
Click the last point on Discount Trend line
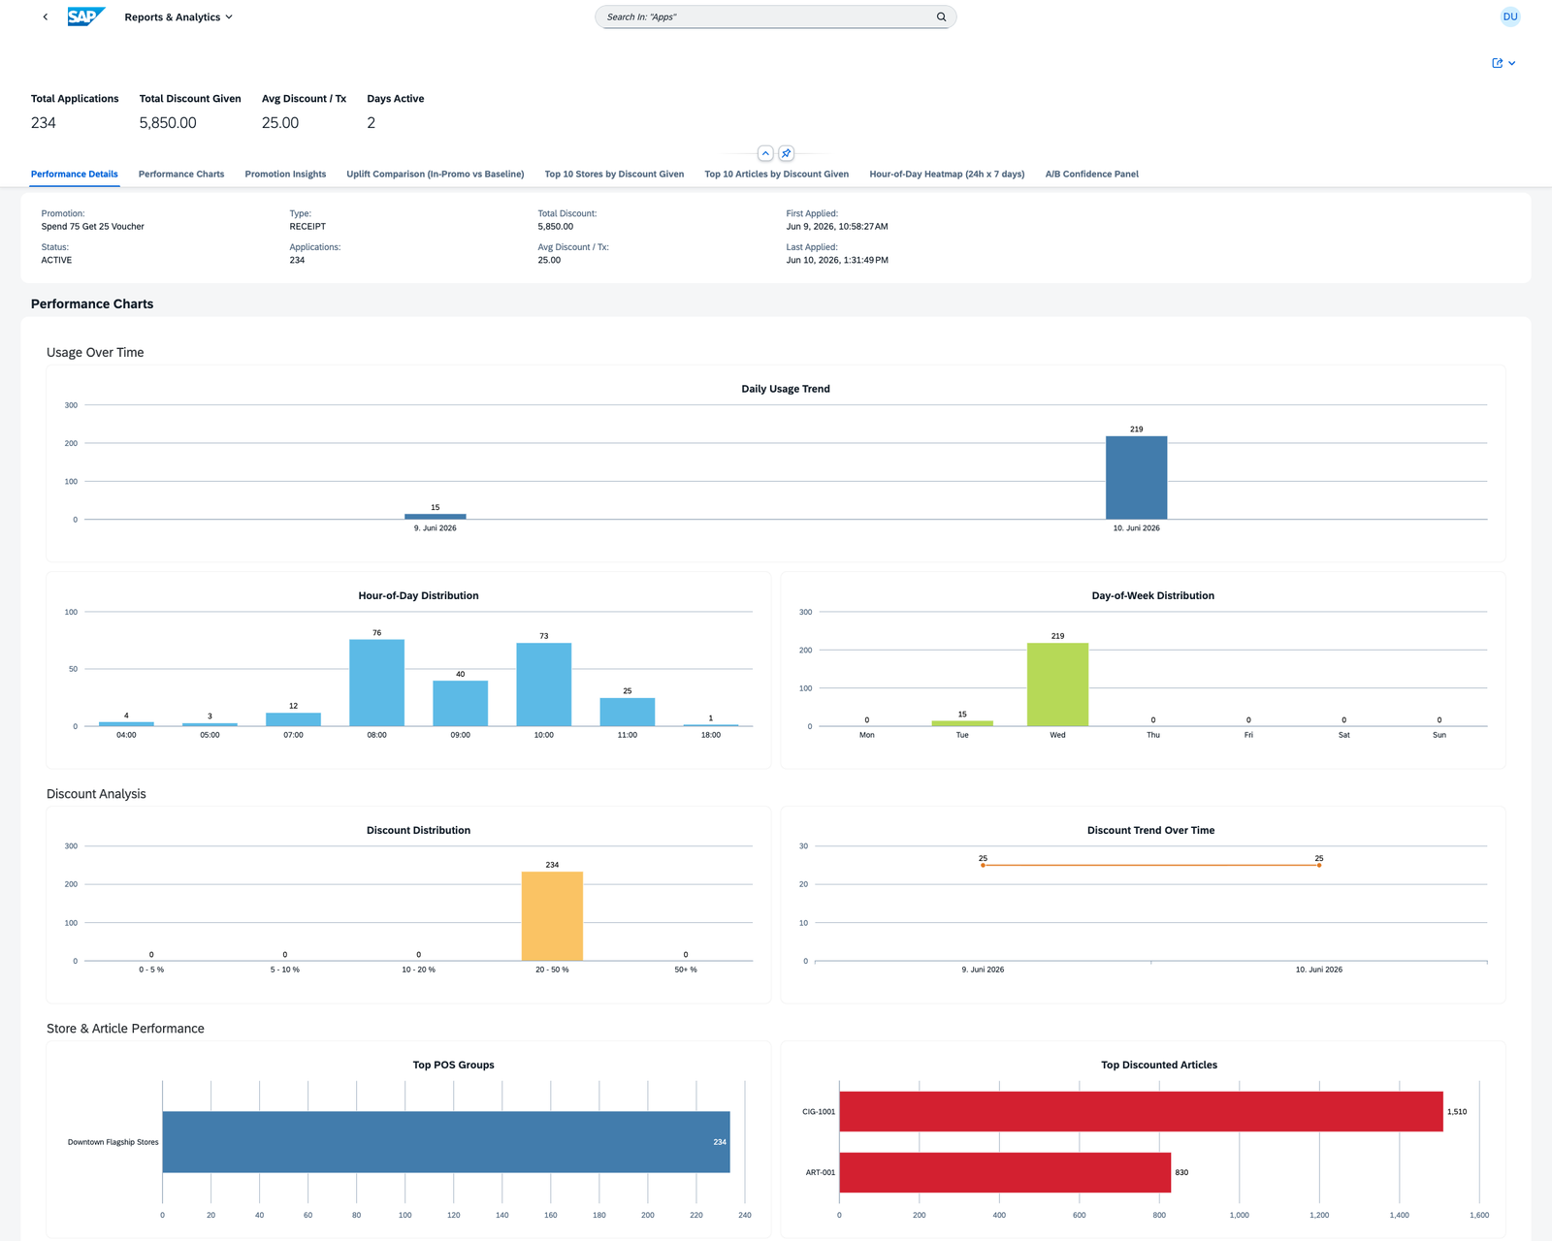(x=1319, y=865)
